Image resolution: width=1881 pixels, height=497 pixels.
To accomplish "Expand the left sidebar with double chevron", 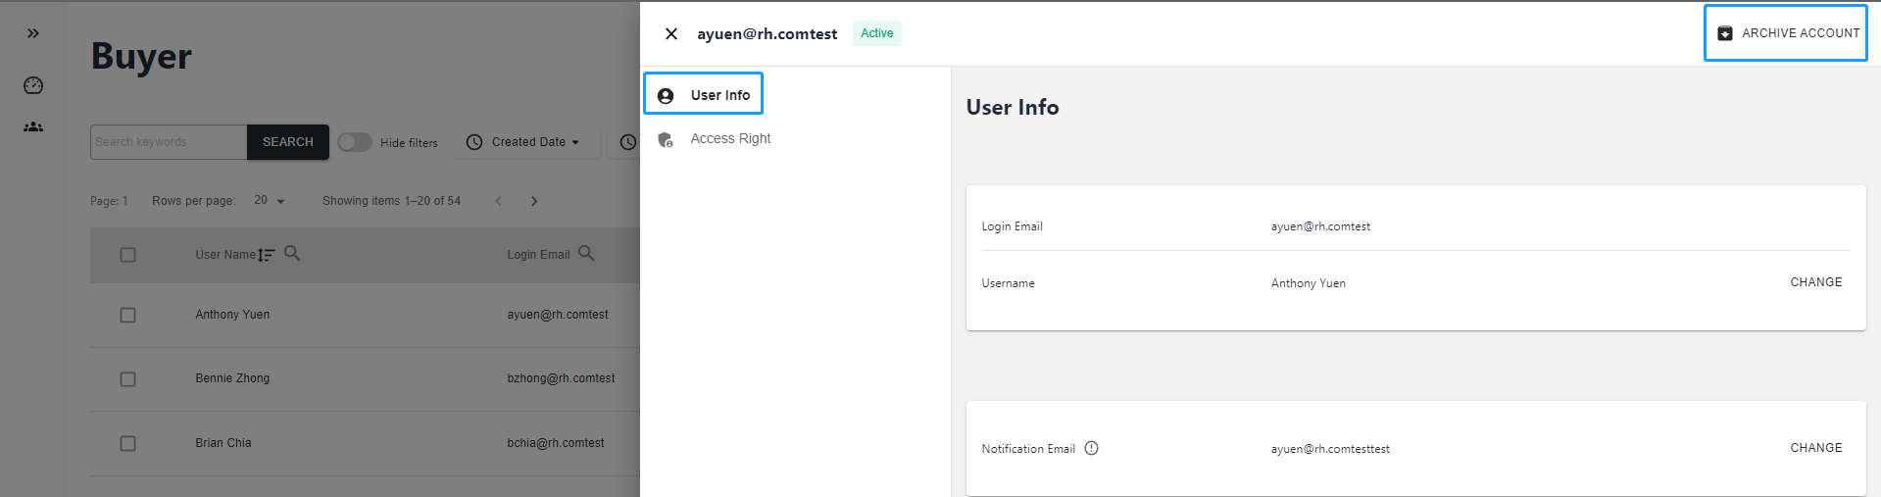I will coord(33,33).
